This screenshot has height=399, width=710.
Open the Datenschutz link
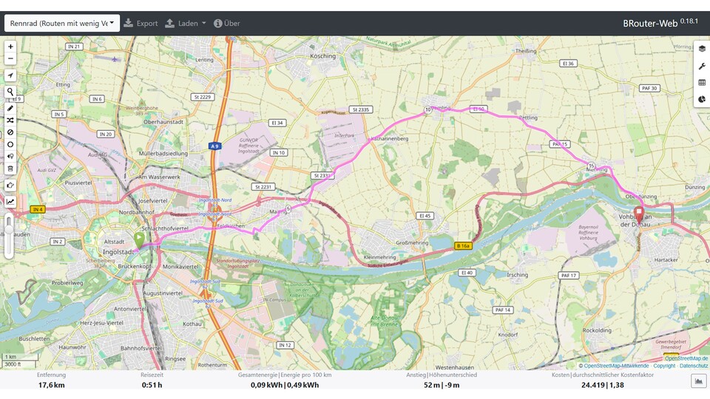click(694, 366)
